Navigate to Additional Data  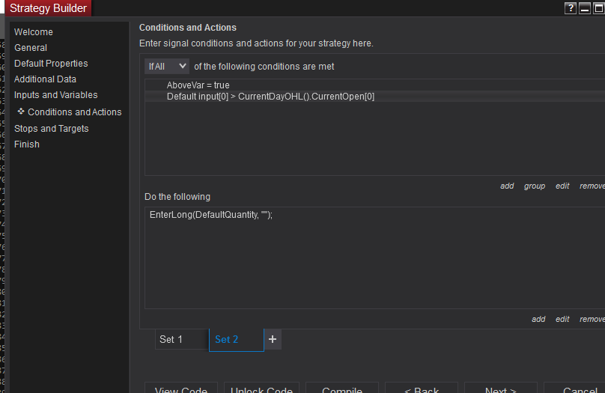45,79
